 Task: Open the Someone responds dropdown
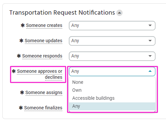coord(112,56)
